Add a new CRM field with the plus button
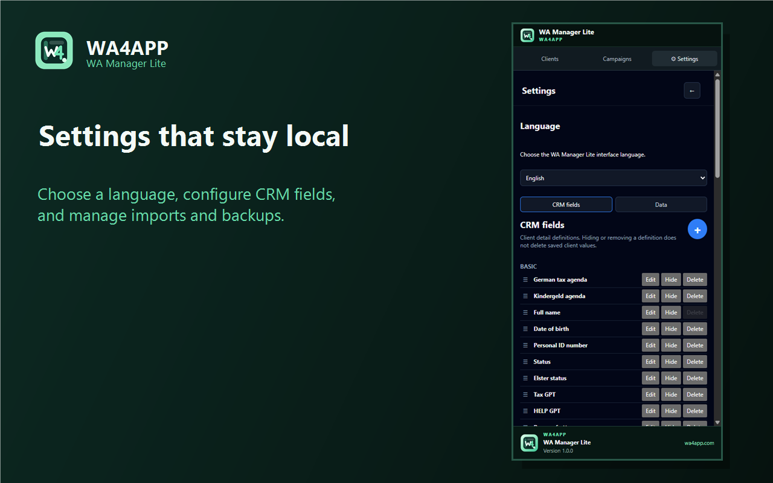This screenshot has height=483, width=773. coord(698,229)
